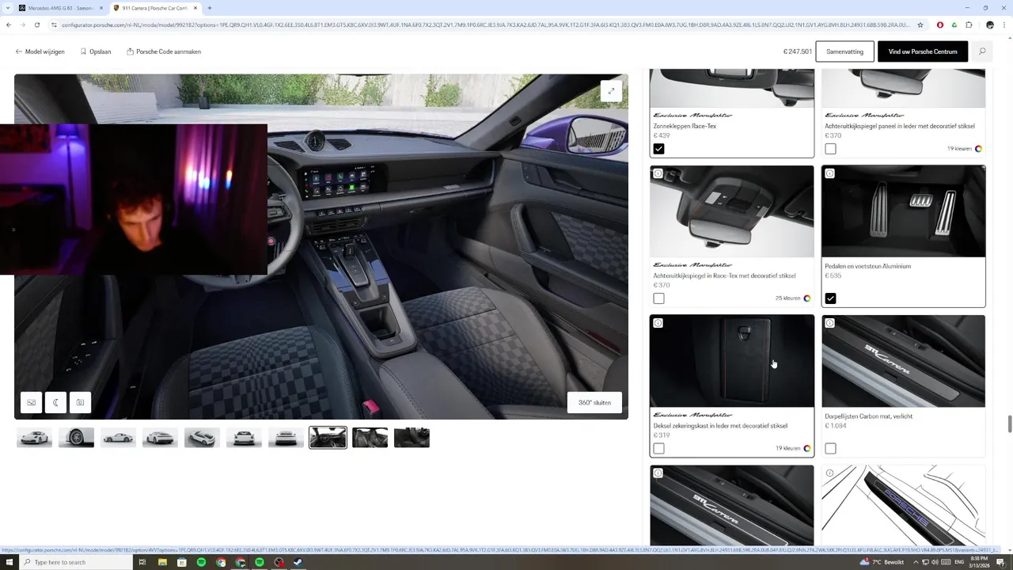Screen dimensions: 1013x570
Task: Expand the 360° view to fullscreen
Action: click(611, 91)
